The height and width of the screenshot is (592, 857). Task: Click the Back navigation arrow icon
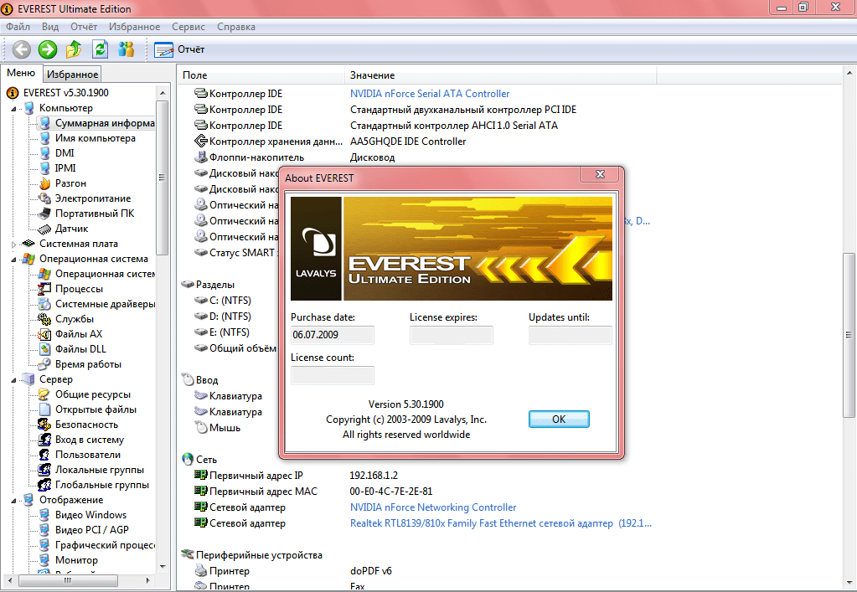[21, 49]
